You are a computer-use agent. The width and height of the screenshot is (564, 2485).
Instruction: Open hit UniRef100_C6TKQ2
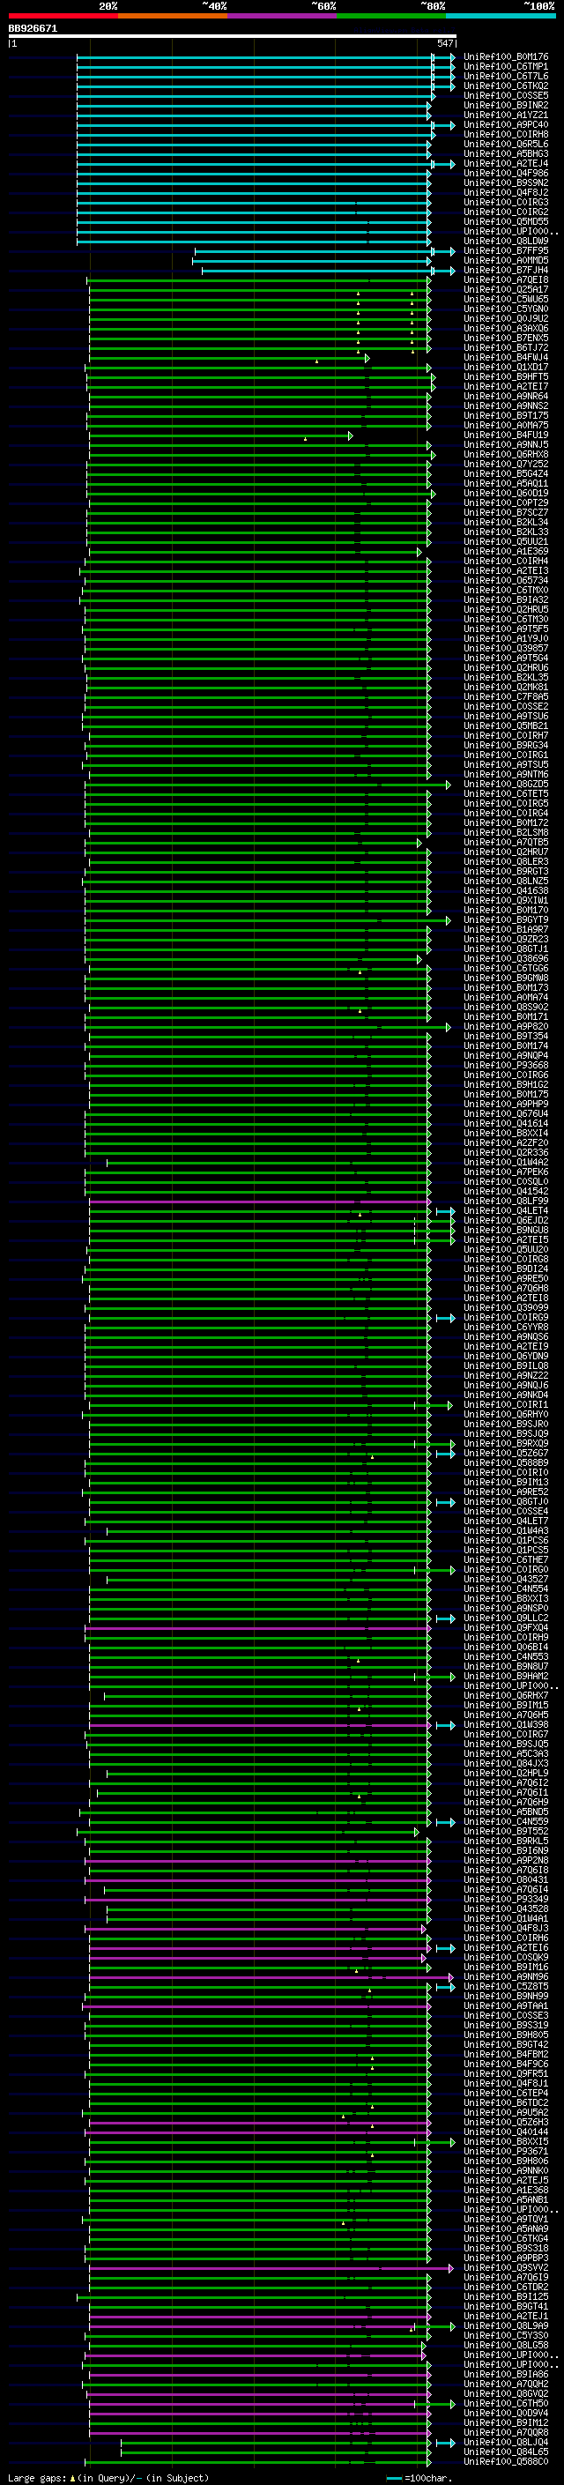[505, 86]
